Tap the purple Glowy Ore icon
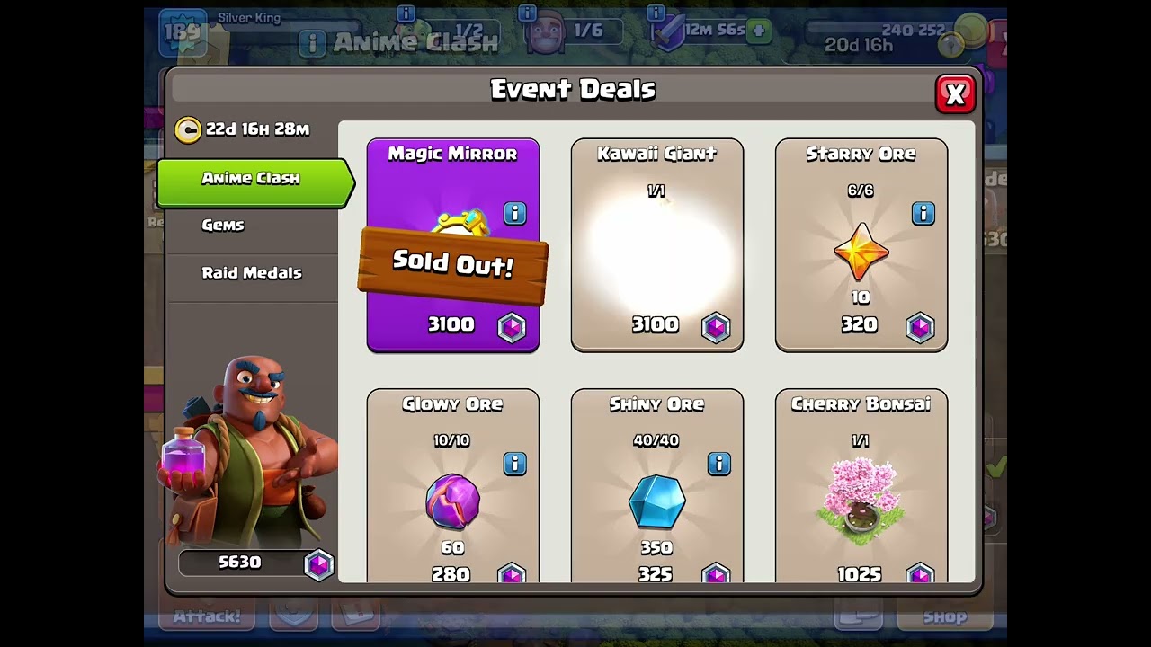Image resolution: width=1151 pixels, height=647 pixels. coord(452,502)
